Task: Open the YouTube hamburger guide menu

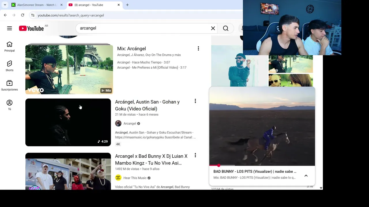Action: [x=10, y=28]
